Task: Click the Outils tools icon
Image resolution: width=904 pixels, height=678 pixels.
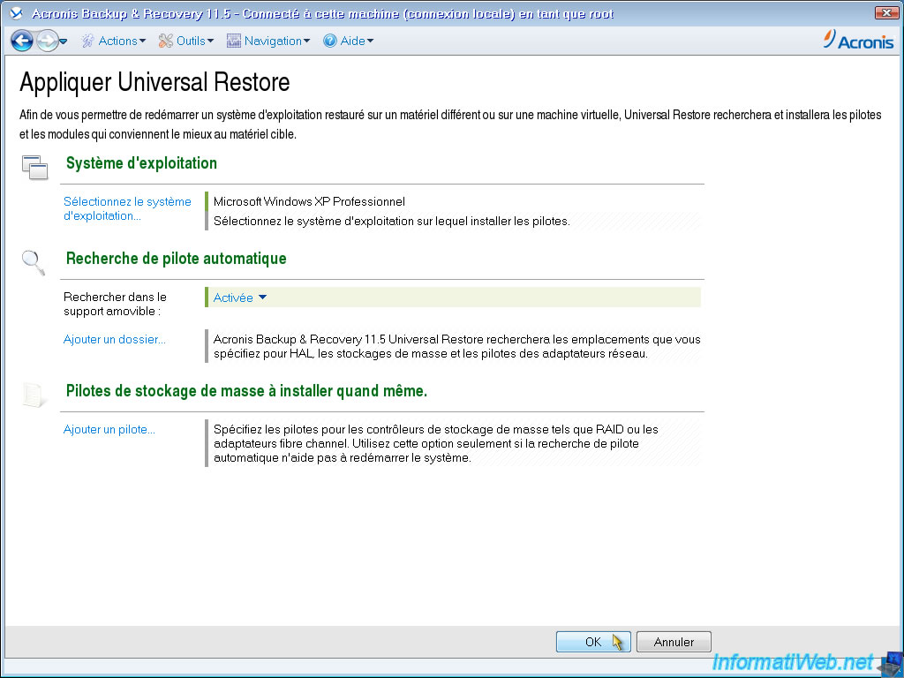Action: tap(165, 41)
